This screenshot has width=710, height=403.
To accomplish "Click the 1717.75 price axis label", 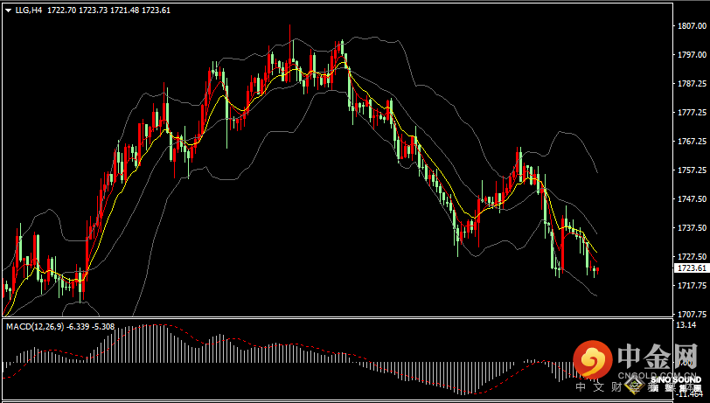I will 692,285.
